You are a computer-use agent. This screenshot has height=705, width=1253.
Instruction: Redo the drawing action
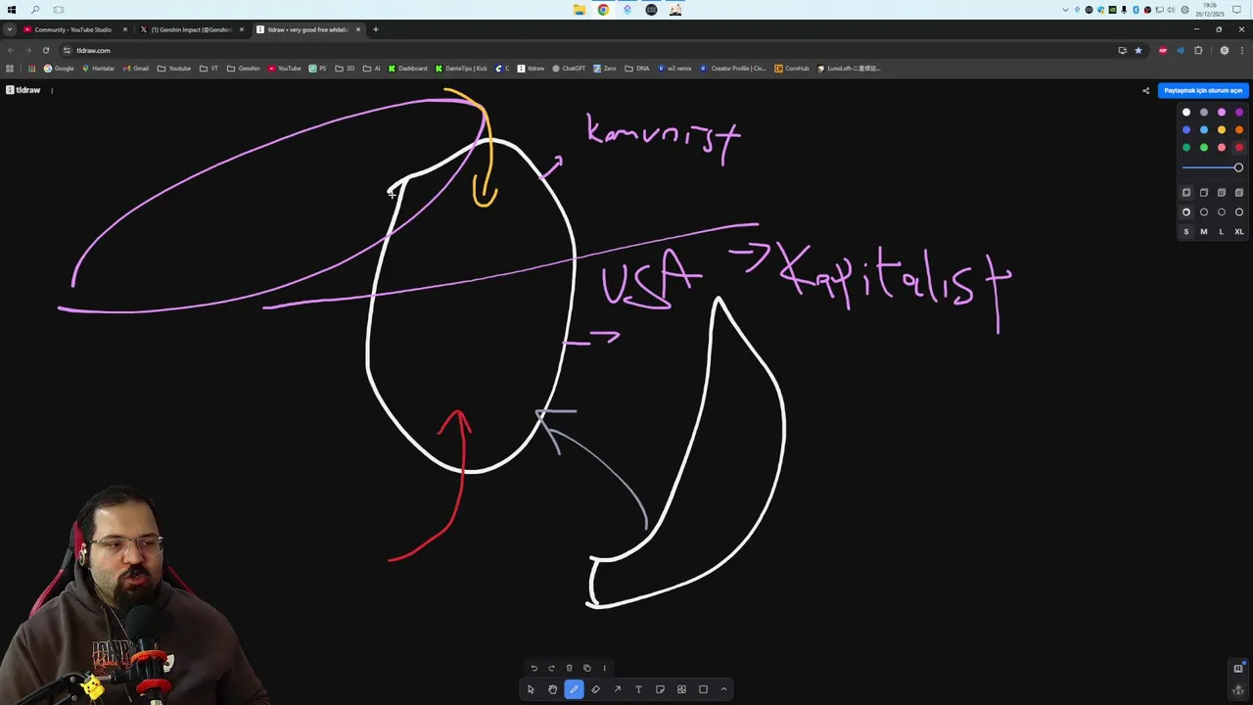[551, 668]
